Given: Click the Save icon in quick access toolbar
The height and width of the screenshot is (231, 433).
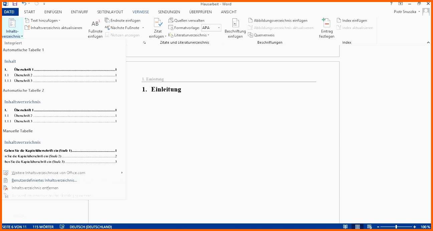Looking at the screenshot, I should 15,4.
